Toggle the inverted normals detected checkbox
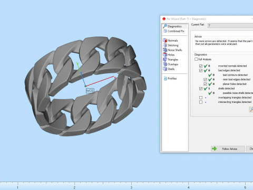This screenshot has height=190, width=253. (201, 66)
